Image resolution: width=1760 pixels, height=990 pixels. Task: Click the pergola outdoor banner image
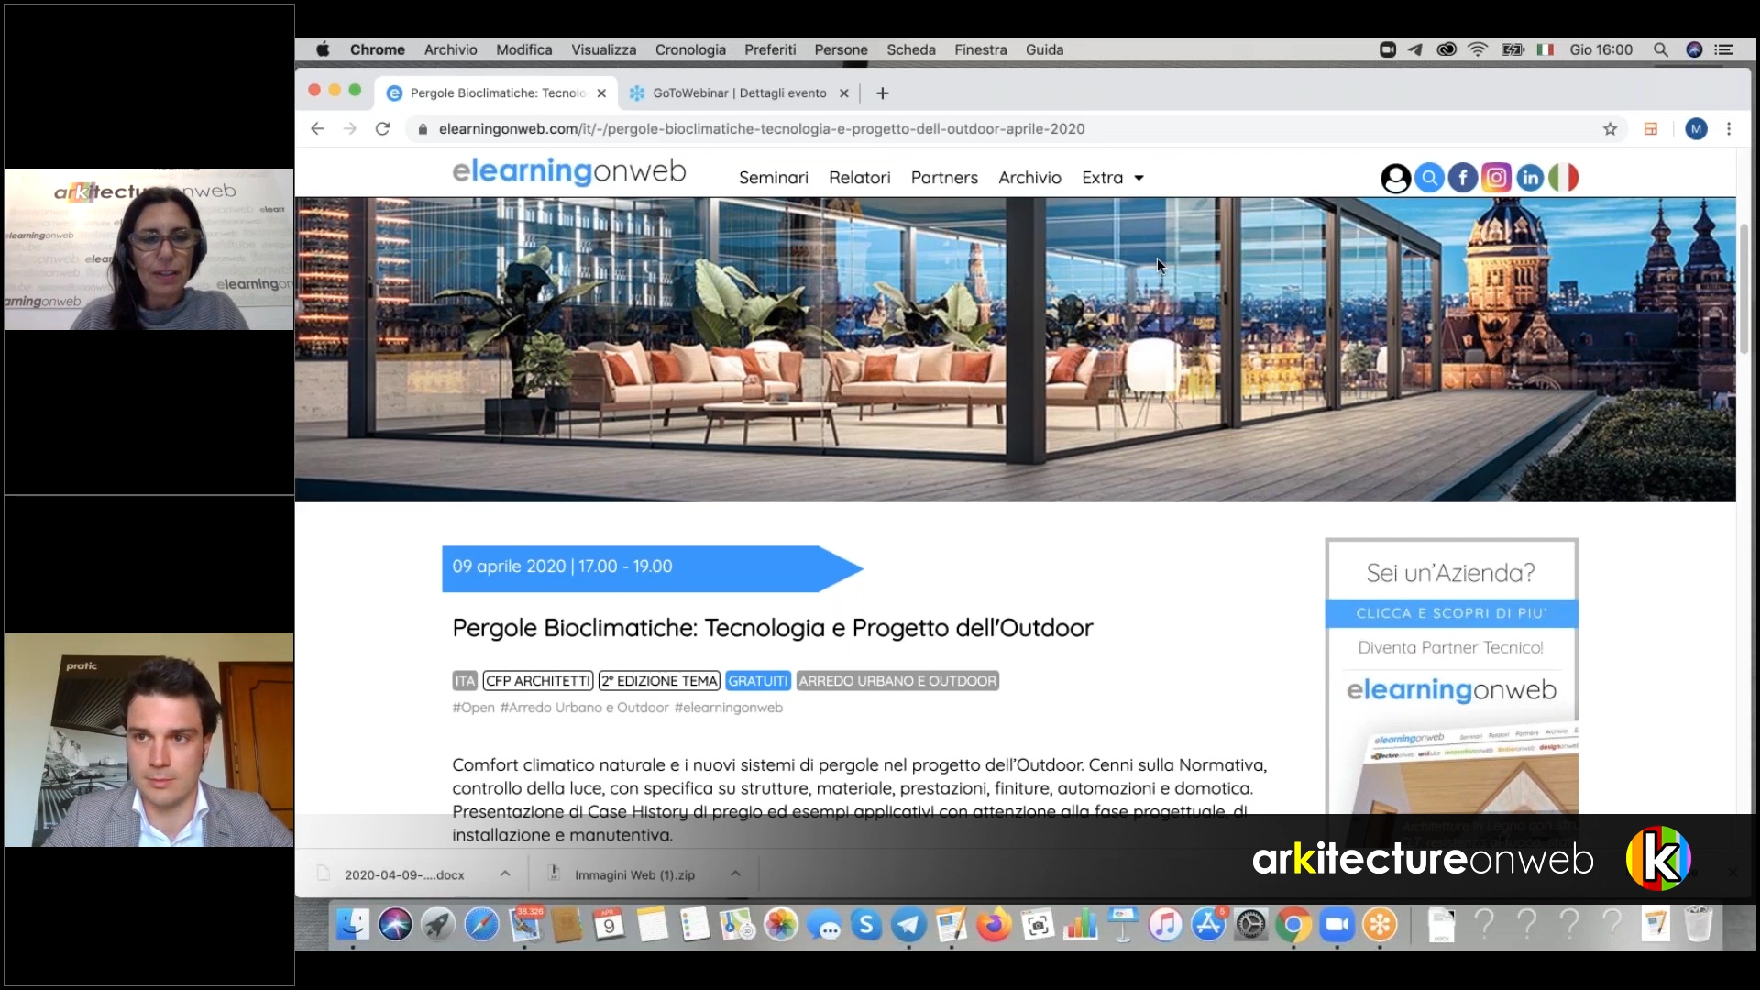tap(1015, 349)
